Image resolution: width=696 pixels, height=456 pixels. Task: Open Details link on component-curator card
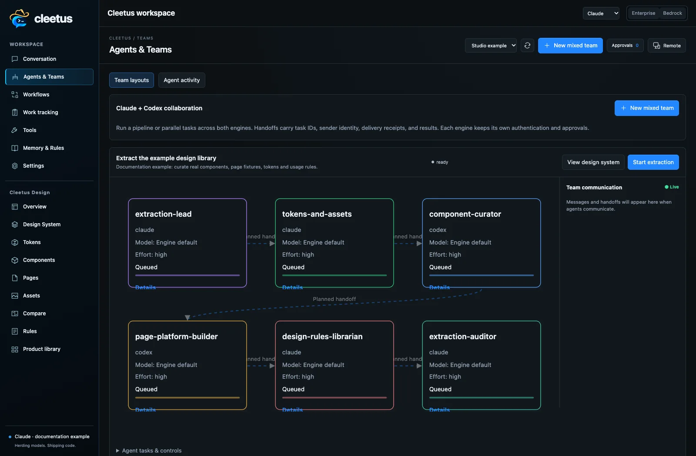click(439, 287)
